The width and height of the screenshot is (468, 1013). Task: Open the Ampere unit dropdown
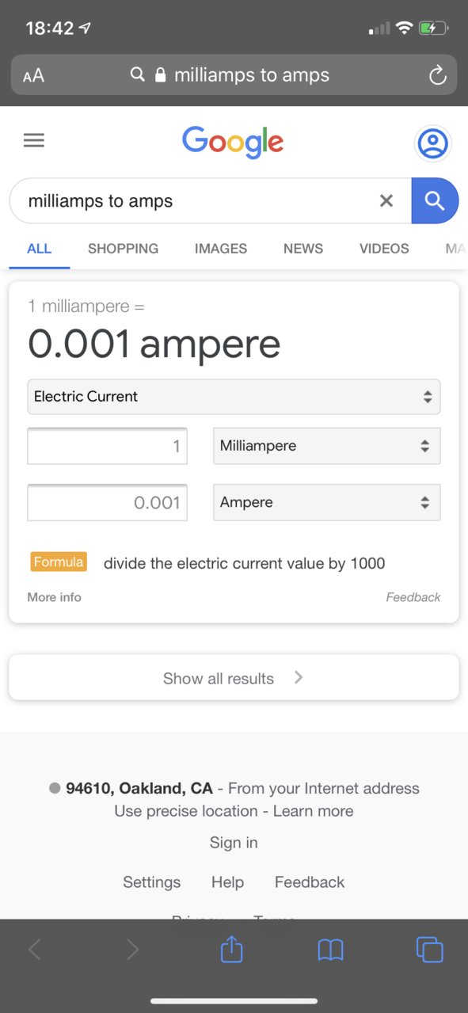[326, 502]
